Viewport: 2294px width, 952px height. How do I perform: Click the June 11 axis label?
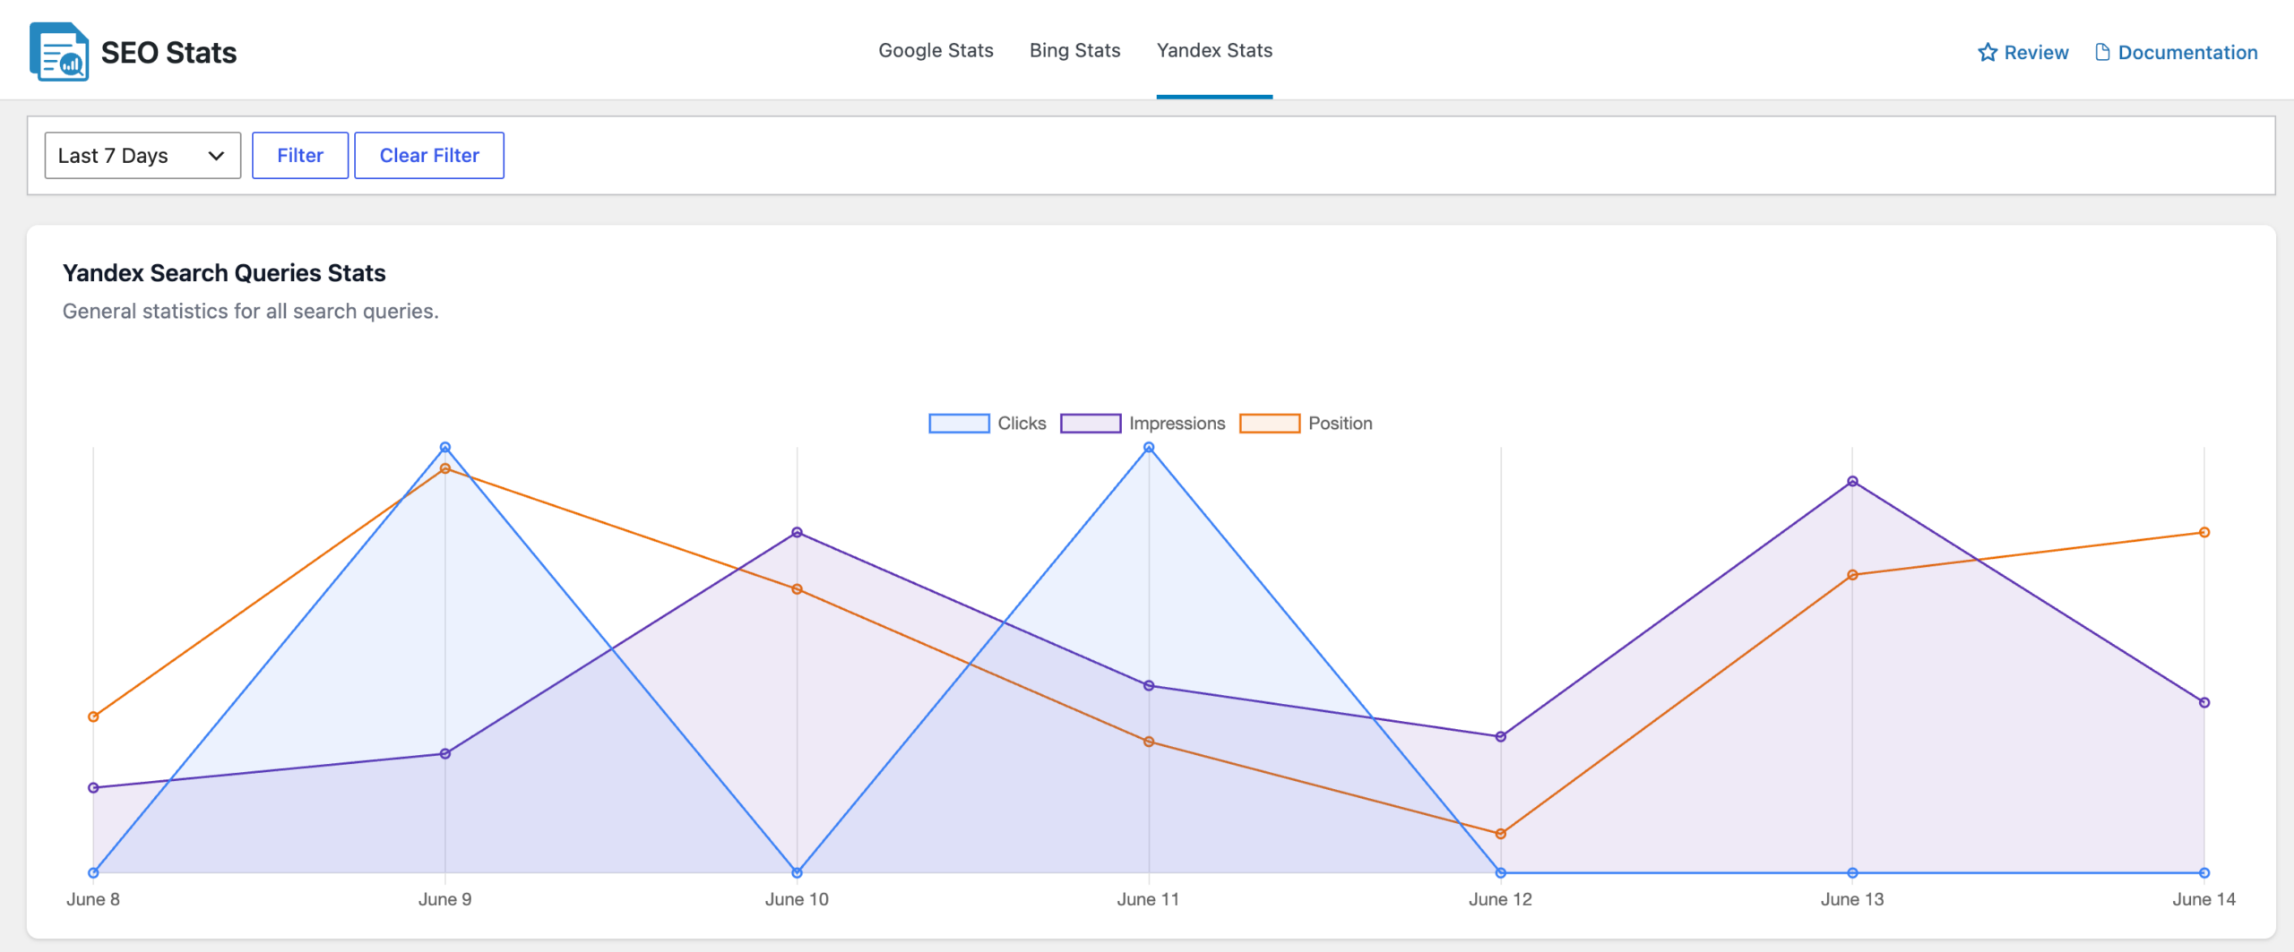(x=1149, y=899)
